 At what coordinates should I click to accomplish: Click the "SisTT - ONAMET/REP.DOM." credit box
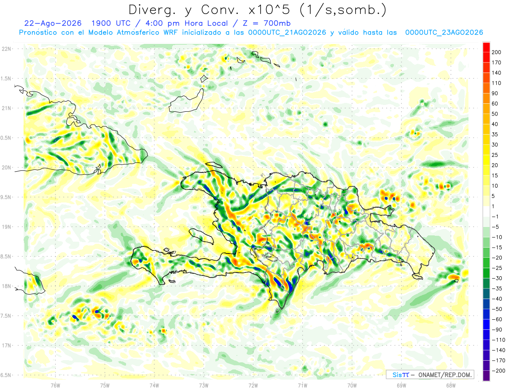click(x=430, y=375)
